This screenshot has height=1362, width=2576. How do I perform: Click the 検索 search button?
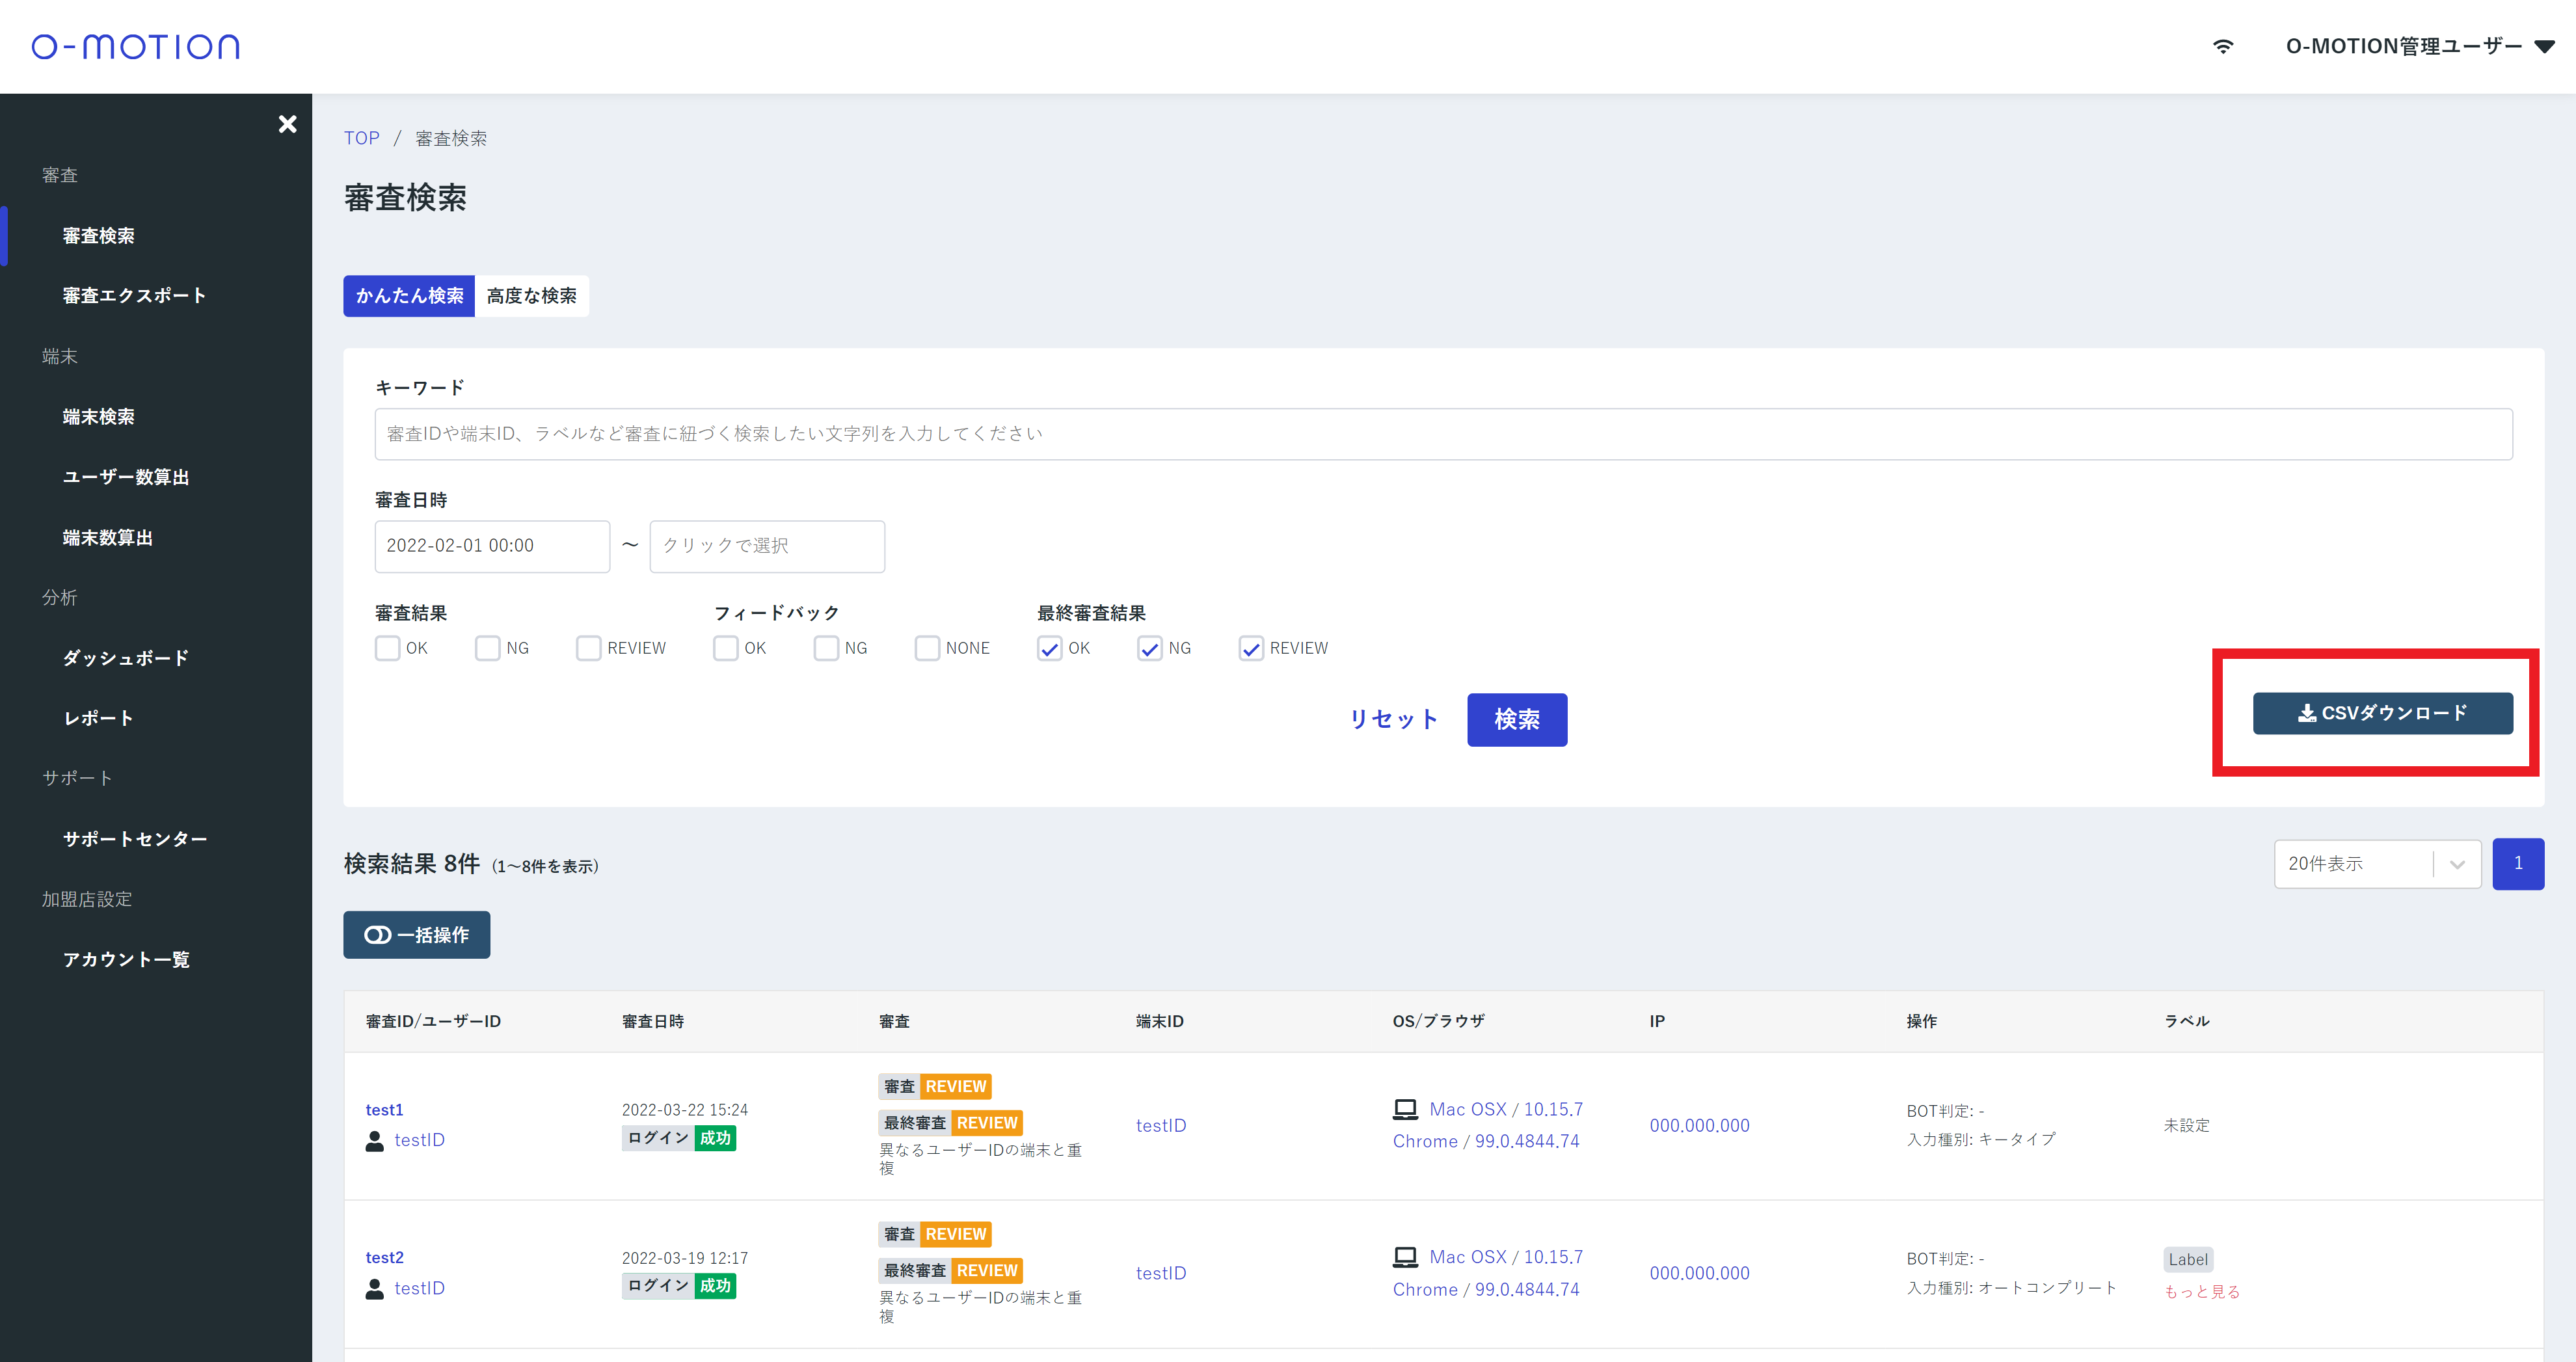(1516, 719)
